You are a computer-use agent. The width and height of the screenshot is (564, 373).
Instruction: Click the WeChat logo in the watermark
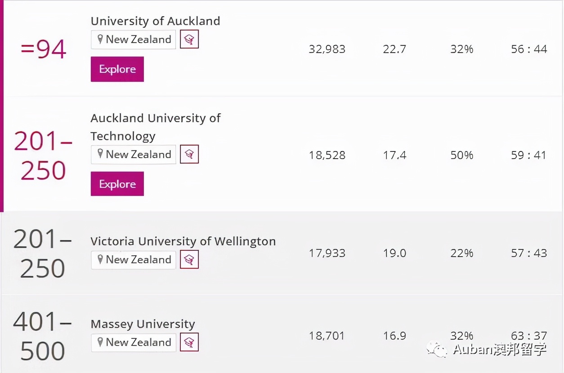click(437, 348)
